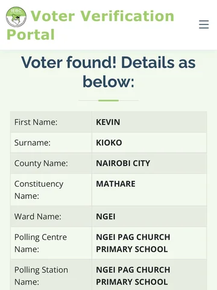Select the Polling Station NGEI PAG CHURCH value

click(133, 275)
